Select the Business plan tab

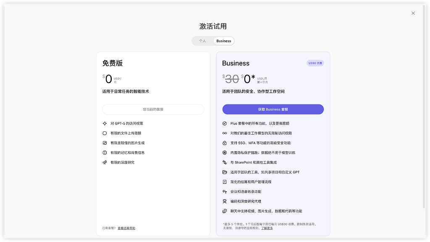point(223,41)
